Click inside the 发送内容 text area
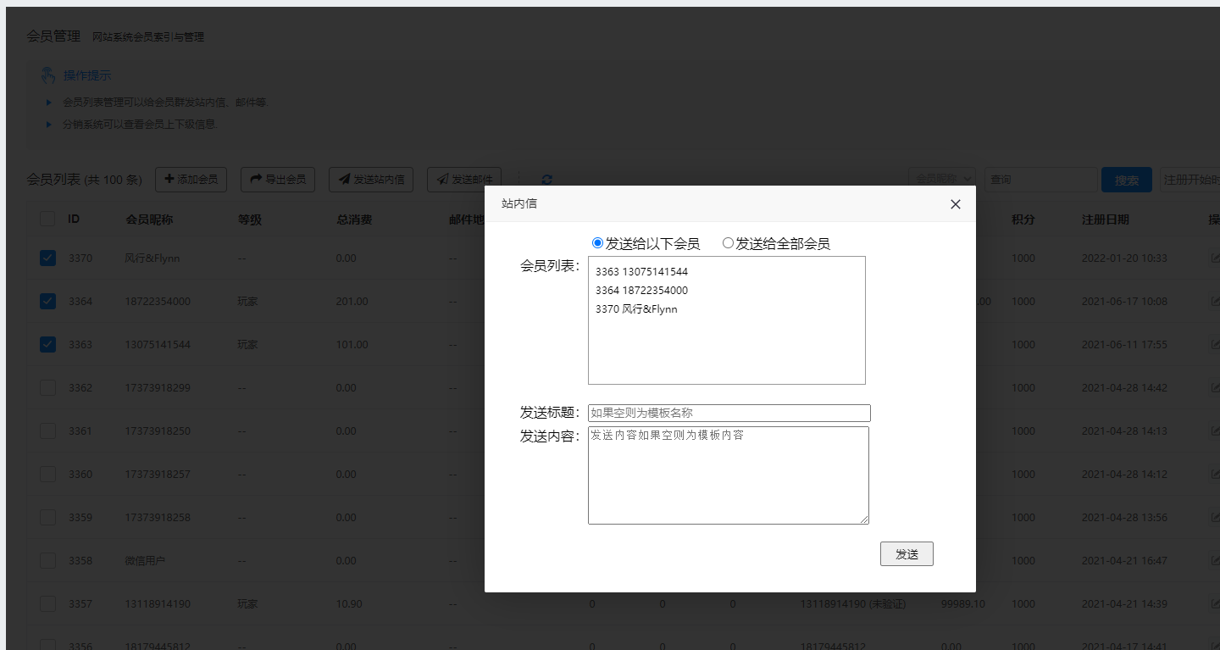The width and height of the screenshot is (1220, 650). [x=729, y=475]
